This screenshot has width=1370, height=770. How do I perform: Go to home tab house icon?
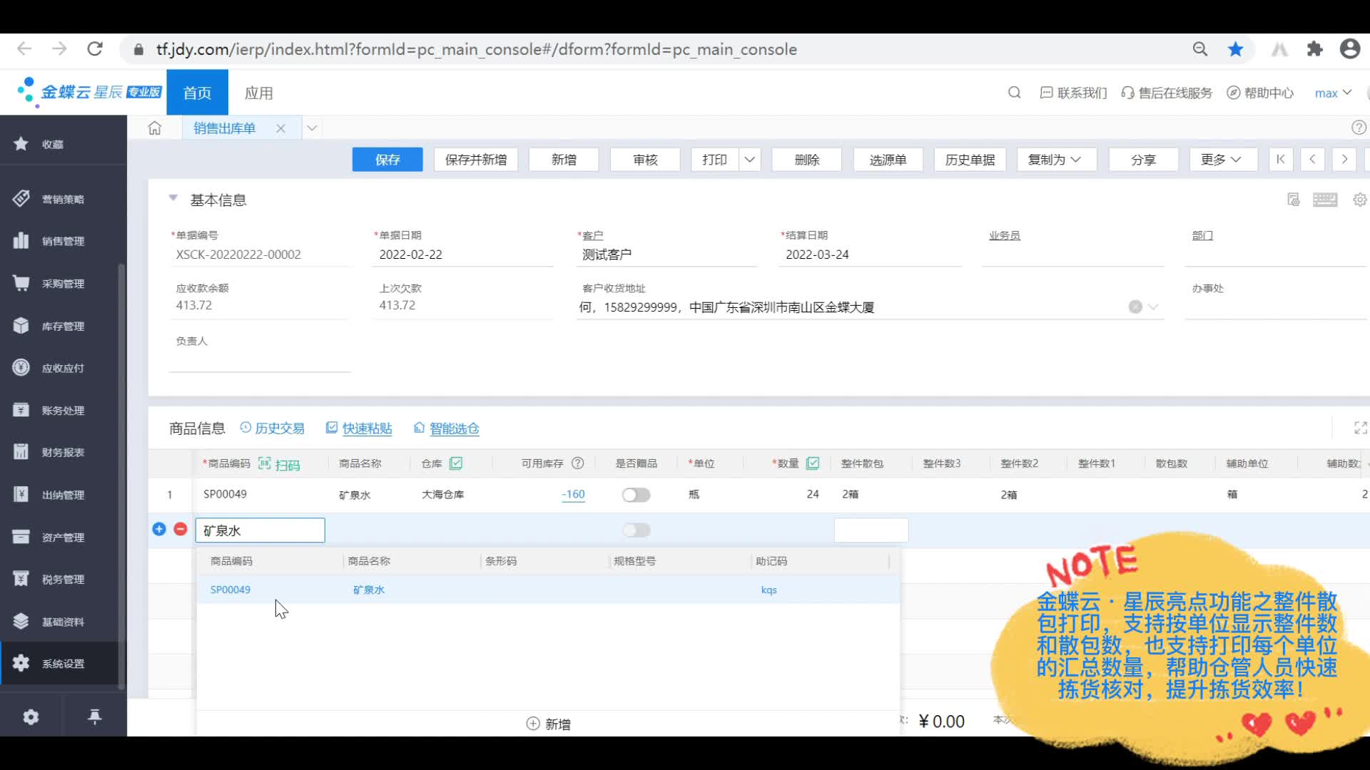[x=155, y=128]
